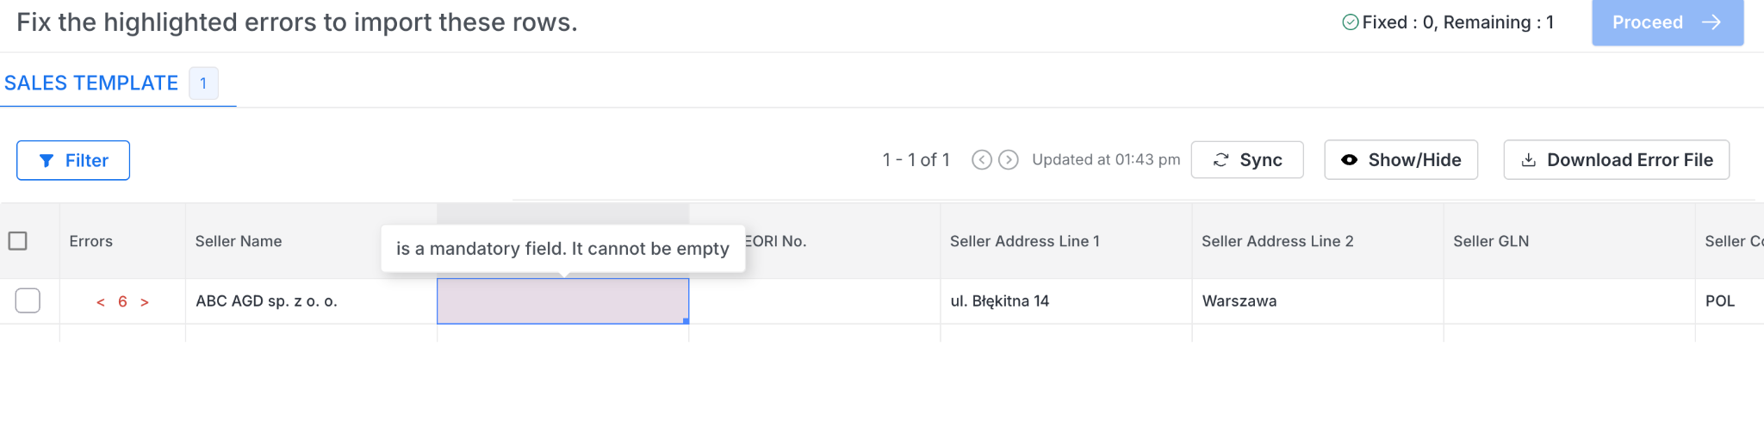1764x433 pixels.
Task: Show previous error with red left chevron
Action: pos(101,302)
